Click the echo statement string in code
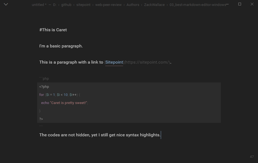The width and height of the screenshot is (258, 163). click(69, 103)
